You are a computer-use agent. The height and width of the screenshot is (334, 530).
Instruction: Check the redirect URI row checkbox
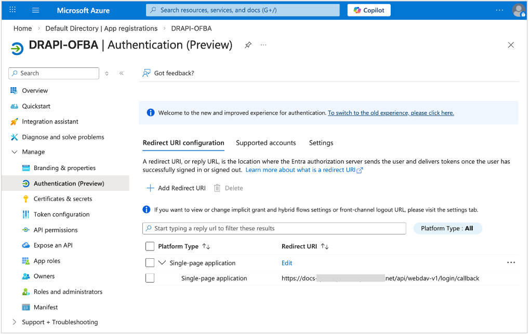tap(150, 278)
